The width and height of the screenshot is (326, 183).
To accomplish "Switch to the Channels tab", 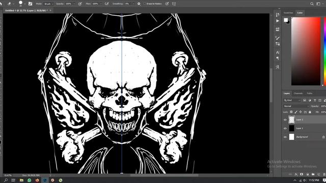I will pyautogui.click(x=298, y=94).
